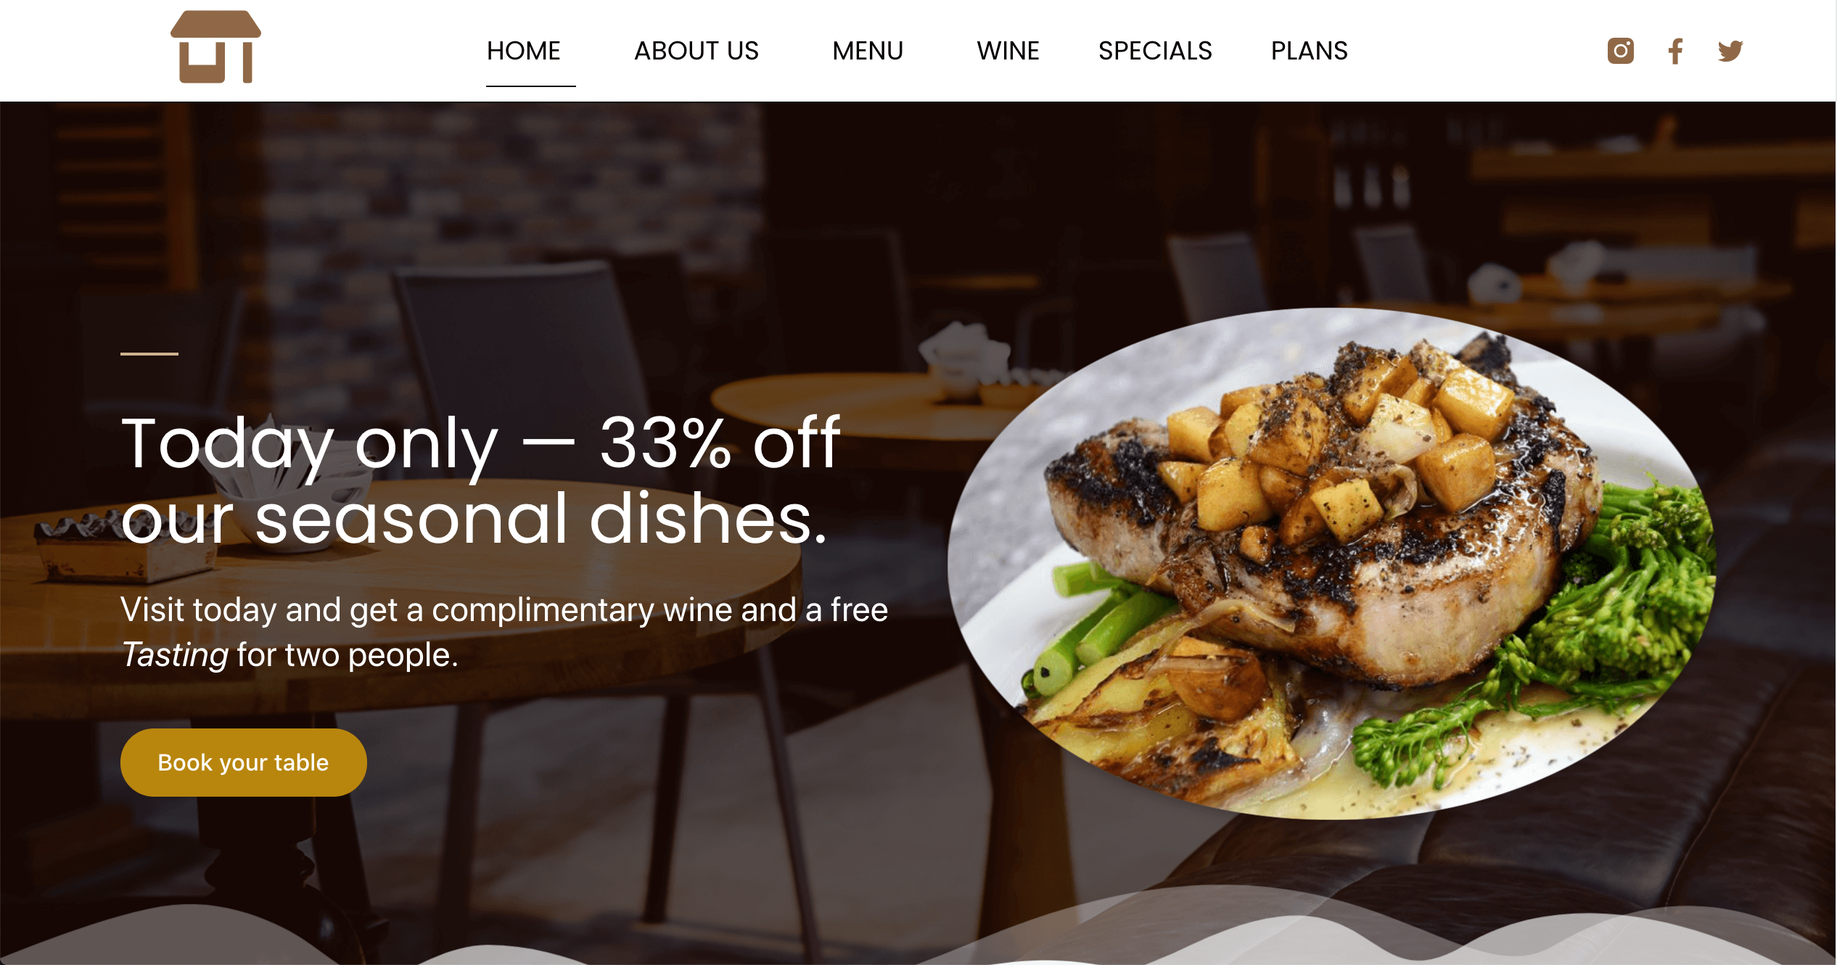Viewport: 1837px width, 965px height.
Task: View the PLANS page
Action: pos(1309,51)
